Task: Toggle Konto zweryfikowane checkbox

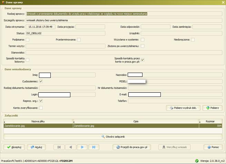Action: 41,108
